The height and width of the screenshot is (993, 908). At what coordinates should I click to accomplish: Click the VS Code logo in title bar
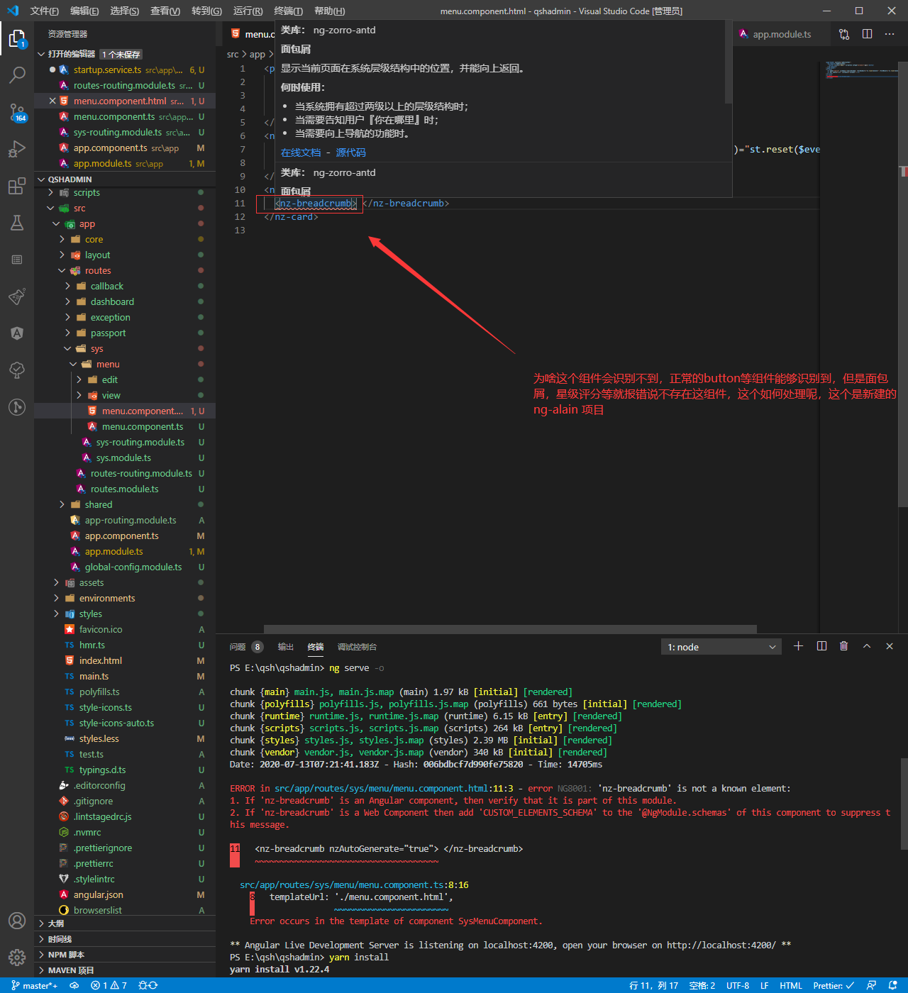pos(12,11)
